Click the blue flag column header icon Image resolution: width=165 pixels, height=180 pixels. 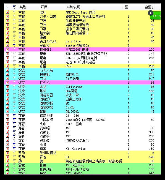(x=14, y=7)
